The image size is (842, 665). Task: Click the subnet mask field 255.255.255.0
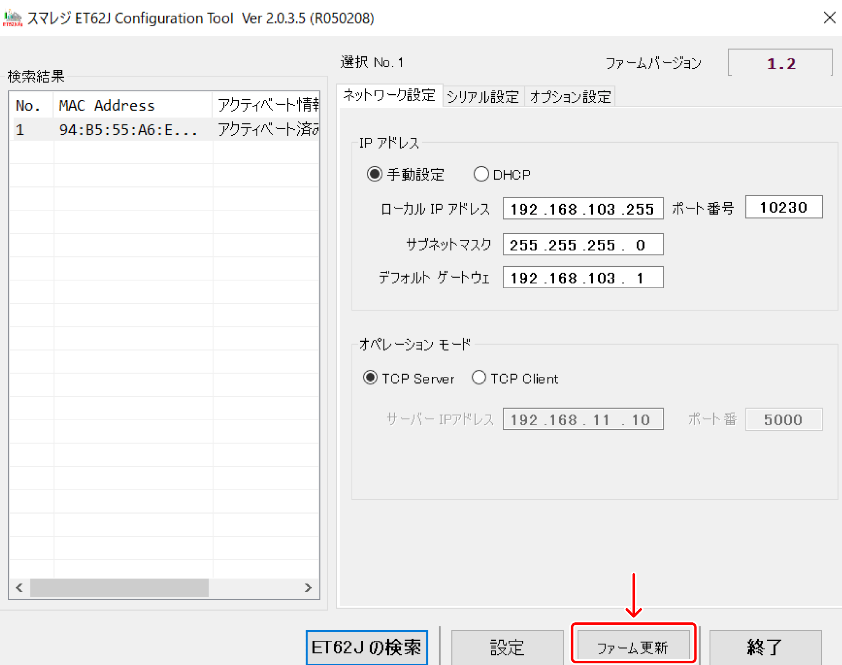583,245
